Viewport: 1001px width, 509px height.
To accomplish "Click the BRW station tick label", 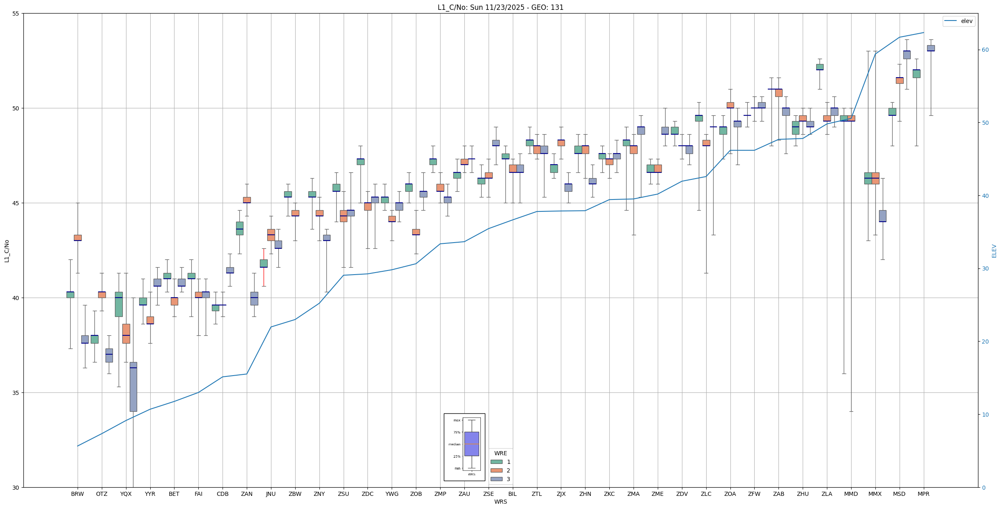I will (77, 494).
